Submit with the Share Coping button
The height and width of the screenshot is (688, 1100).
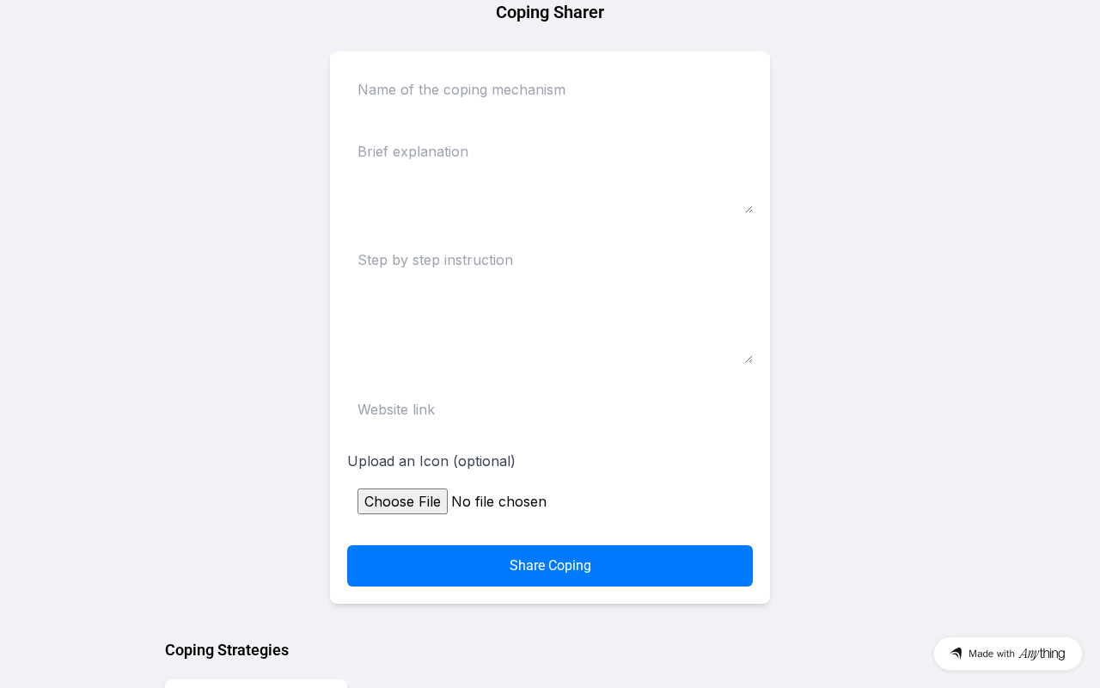[x=550, y=566]
